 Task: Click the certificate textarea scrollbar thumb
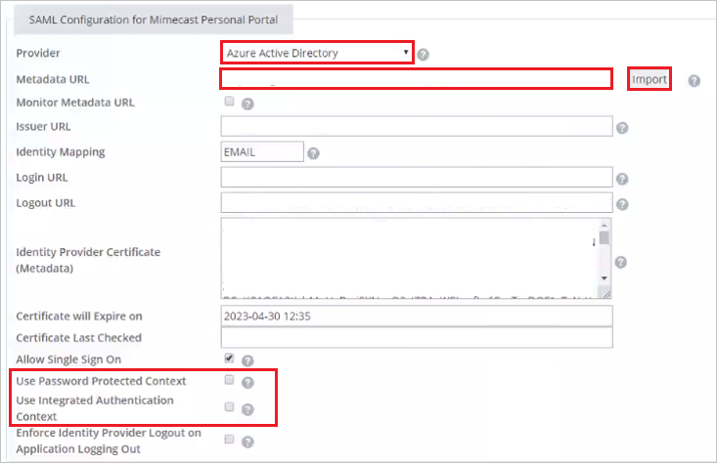(x=605, y=238)
